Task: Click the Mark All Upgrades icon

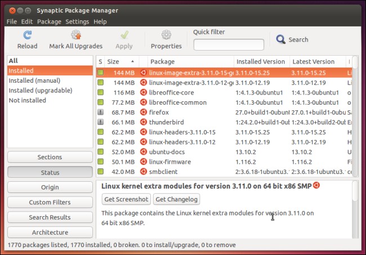Action: point(76,35)
